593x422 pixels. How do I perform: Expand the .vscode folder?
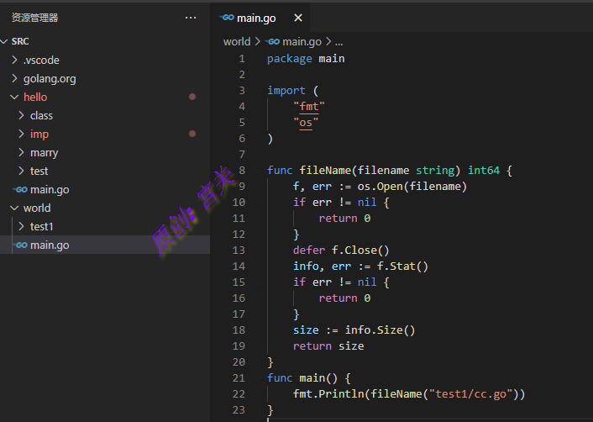pos(14,61)
